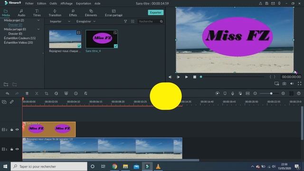Open the Fichier menu

pos(29,3)
